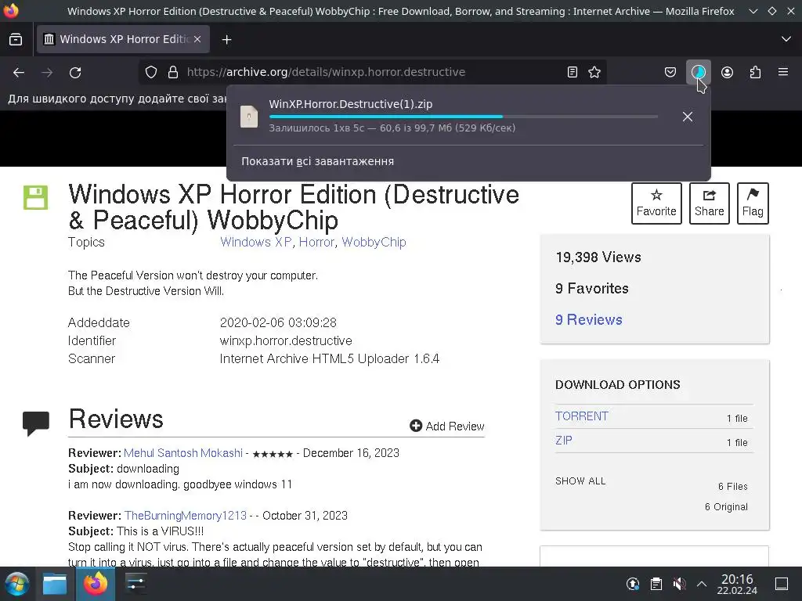Open extensions puzzle icon

[x=756, y=72]
